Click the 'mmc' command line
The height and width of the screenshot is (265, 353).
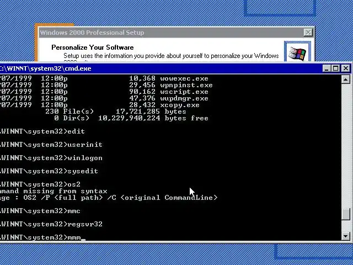(40, 211)
